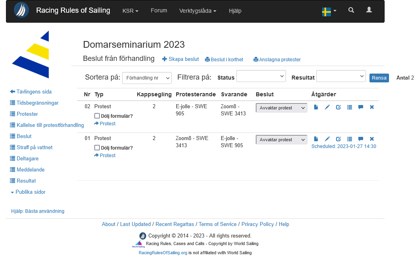Open the comment bubble icon for protest 02
The width and height of the screenshot is (420, 259).
pyautogui.click(x=361, y=107)
